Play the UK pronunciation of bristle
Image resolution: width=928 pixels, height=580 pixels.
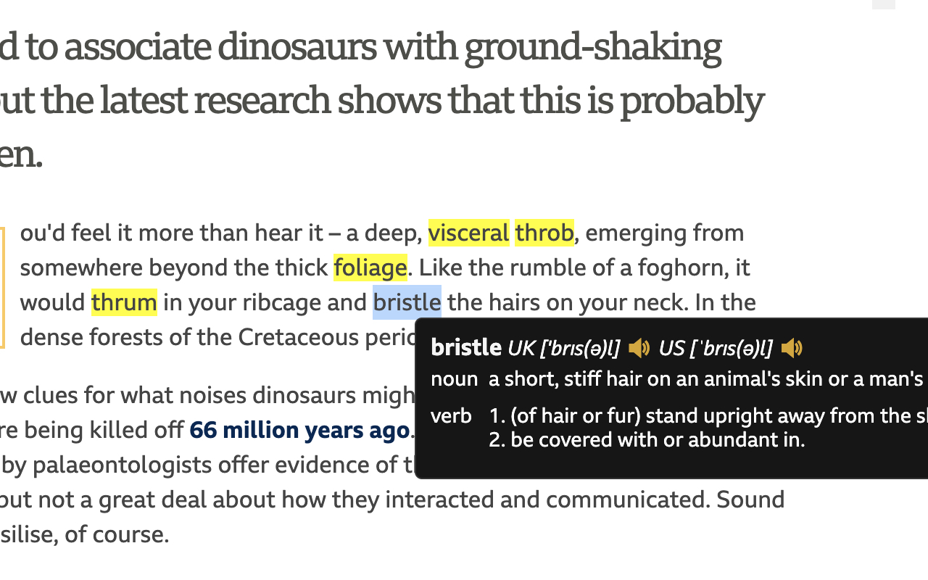[x=639, y=349]
